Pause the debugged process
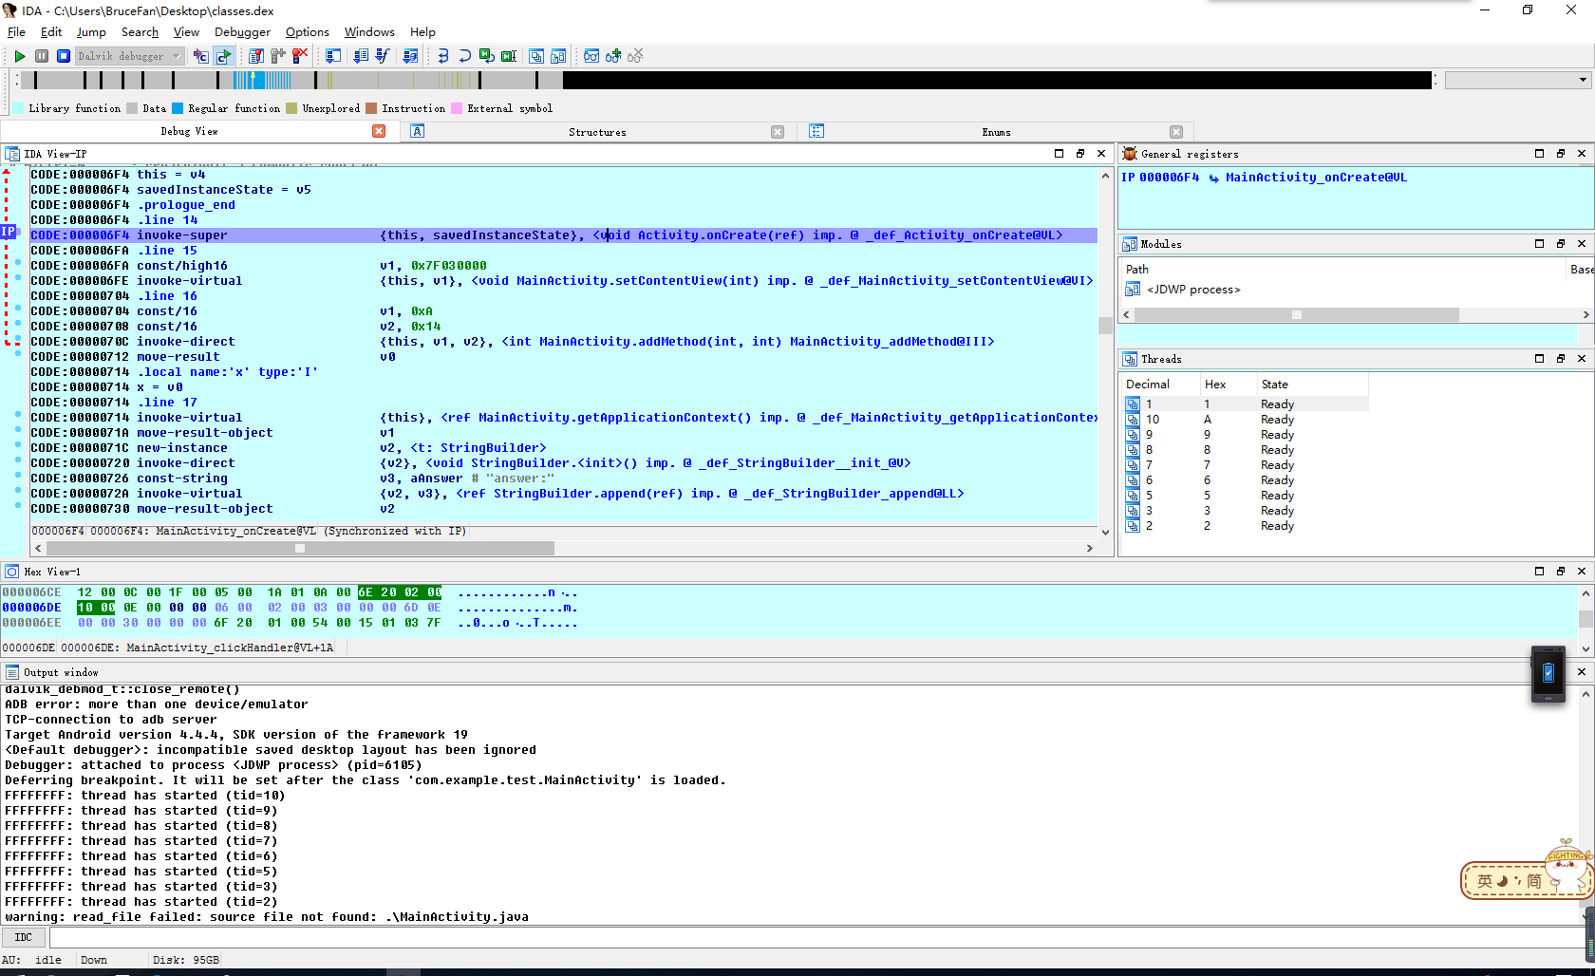 pos(42,57)
